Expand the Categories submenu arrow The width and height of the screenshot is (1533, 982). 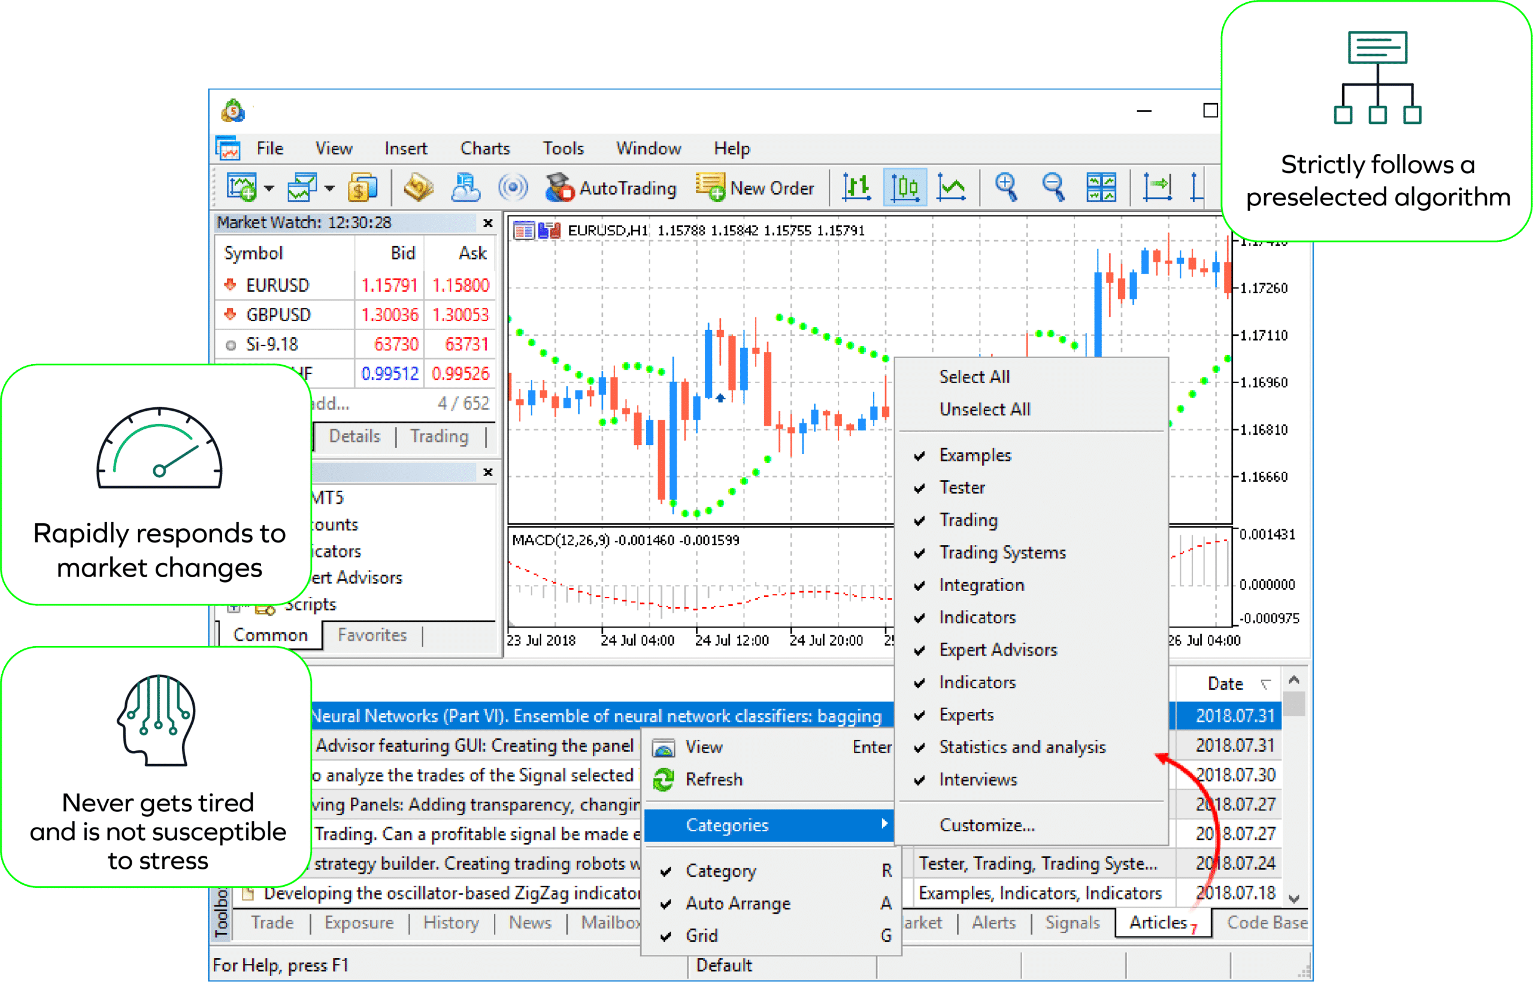click(x=884, y=824)
